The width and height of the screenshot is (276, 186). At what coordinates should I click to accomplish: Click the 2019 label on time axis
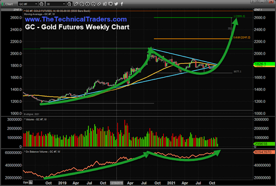pos(62,183)
